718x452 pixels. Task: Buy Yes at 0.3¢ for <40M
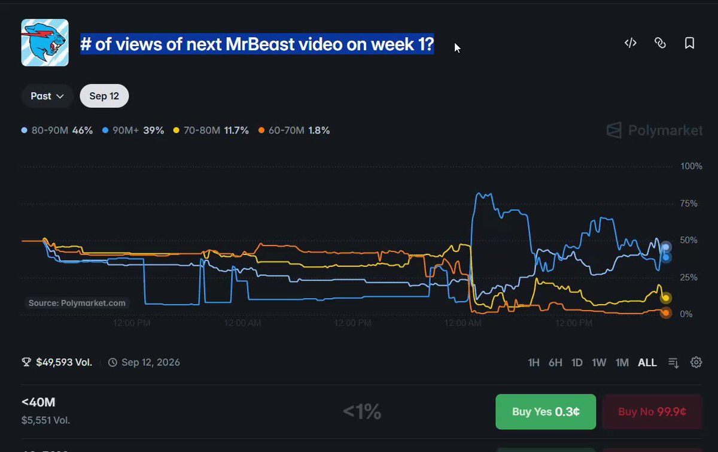pos(546,412)
